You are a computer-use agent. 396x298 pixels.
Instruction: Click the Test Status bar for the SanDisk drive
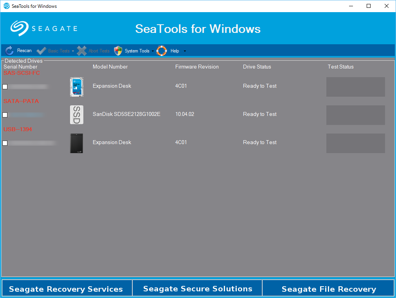tap(355, 115)
